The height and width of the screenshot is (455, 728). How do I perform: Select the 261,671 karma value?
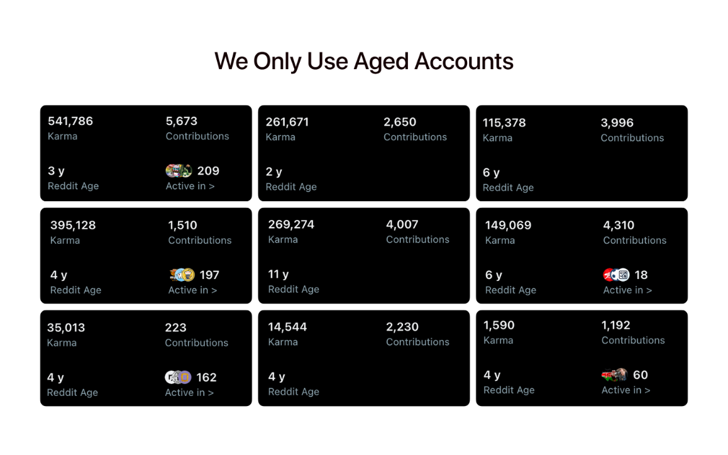point(287,122)
